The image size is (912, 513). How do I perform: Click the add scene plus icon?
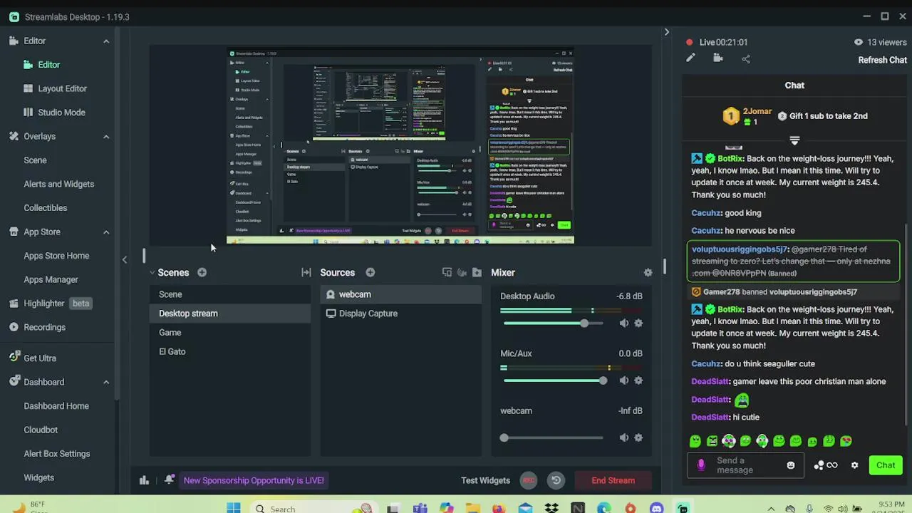point(202,272)
